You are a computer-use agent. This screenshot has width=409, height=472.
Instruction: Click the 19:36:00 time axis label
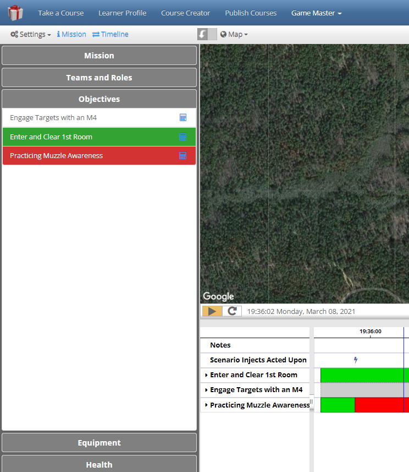[370, 332]
